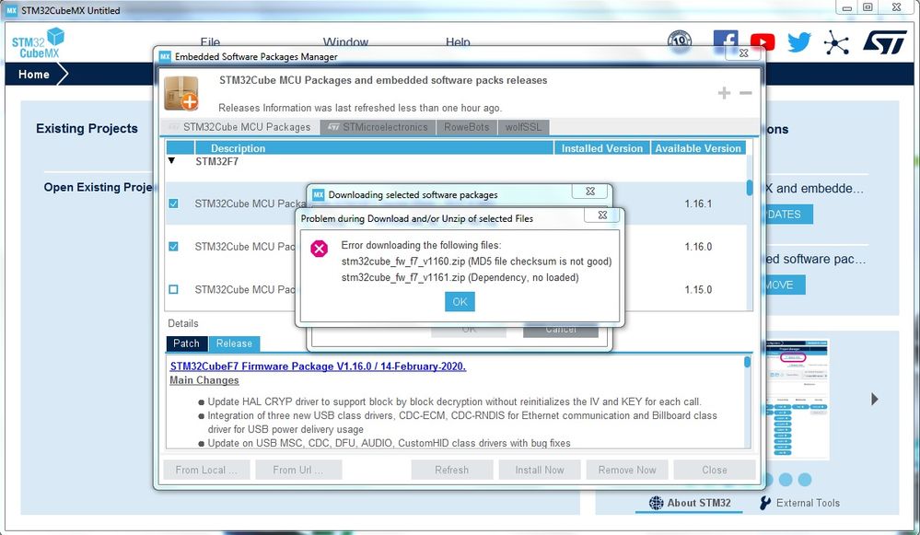Click Open Existing Projects label
The height and width of the screenshot is (535, 920).
point(98,187)
